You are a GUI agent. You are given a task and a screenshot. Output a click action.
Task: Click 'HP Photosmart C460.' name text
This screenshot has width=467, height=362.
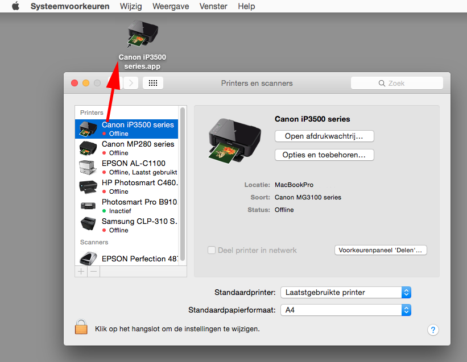(x=140, y=182)
